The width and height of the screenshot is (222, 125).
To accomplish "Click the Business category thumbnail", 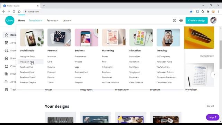I will tap(86, 37).
